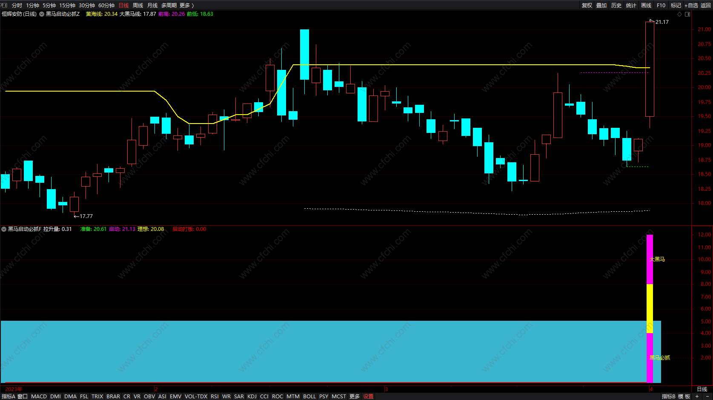Click the 模板 template button
The height and width of the screenshot is (400, 713).
tap(684, 396)
